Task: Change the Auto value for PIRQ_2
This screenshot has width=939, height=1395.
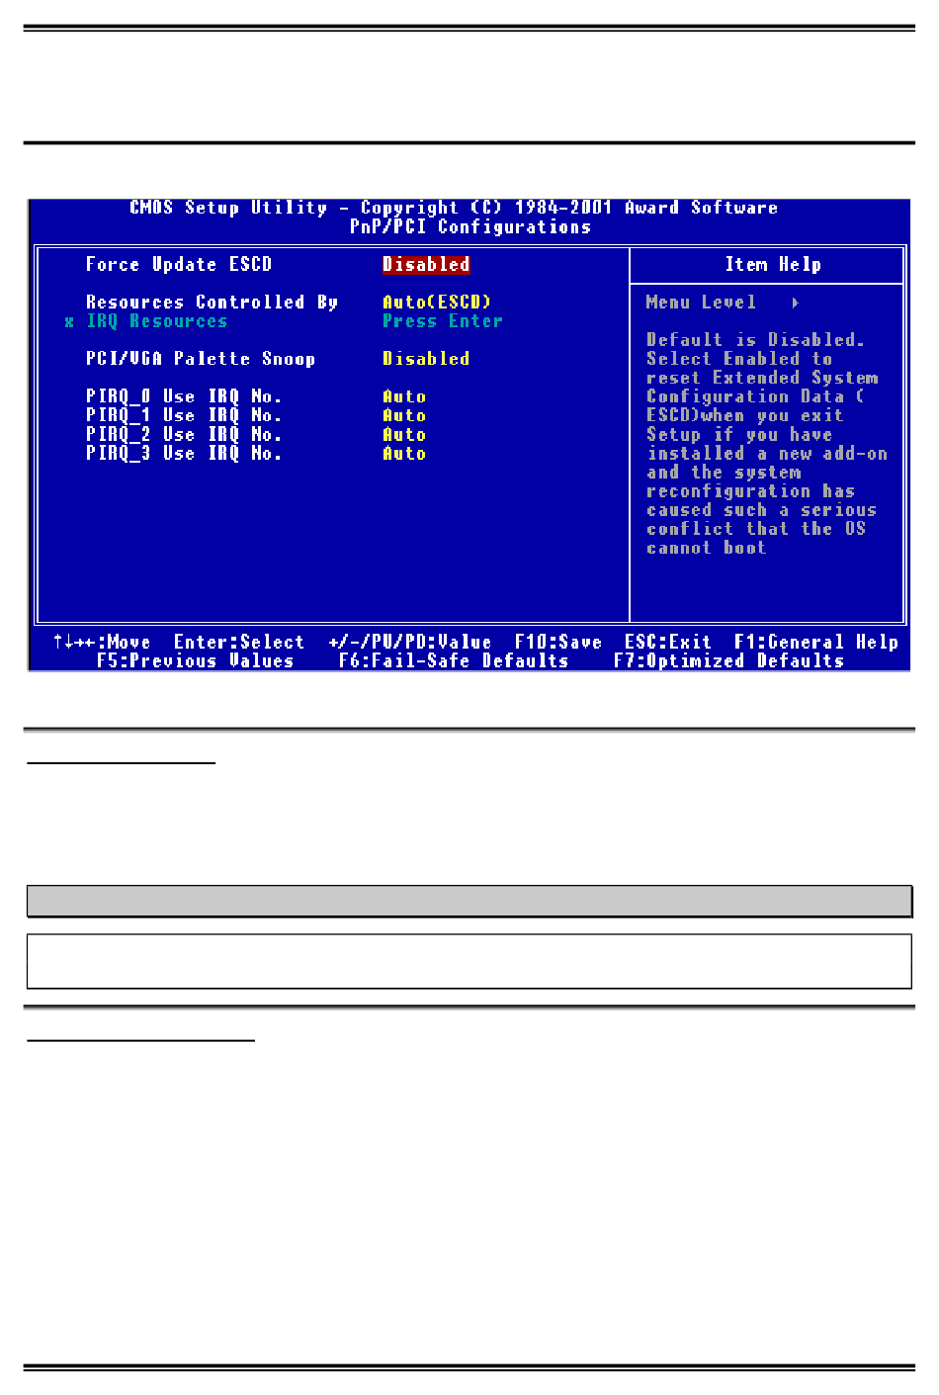Action: 404,434
